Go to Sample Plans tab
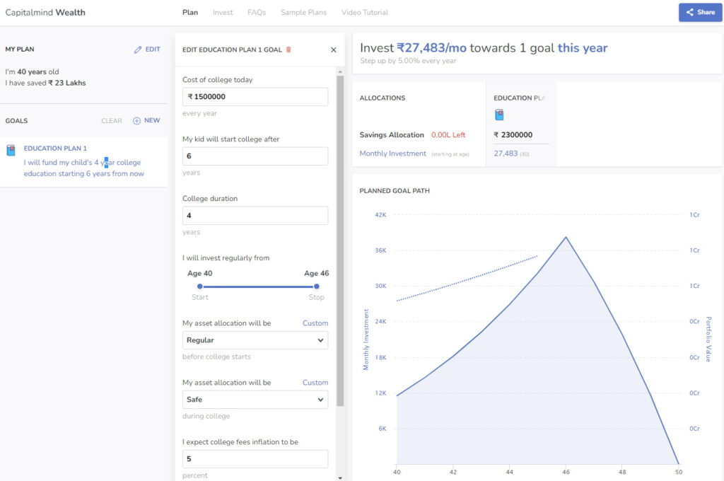Image resolution: width=724 pixels, height=481 pixels. (304, 12)
